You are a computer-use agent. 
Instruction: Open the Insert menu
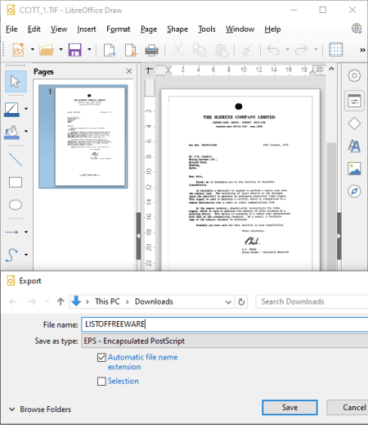coord(87,29)
